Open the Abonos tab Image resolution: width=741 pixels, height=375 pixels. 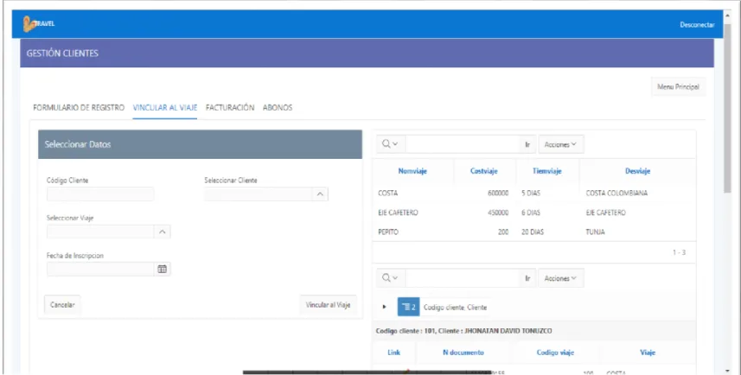278,108
